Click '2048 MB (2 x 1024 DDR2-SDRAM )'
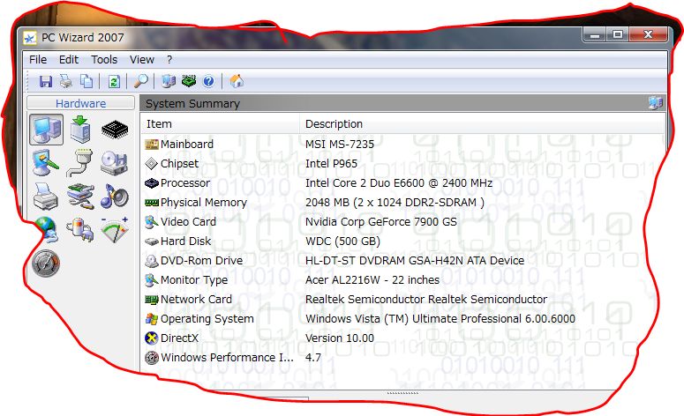Image resolution: width=684 pixels, height=416 pixels. coord(395,202)
